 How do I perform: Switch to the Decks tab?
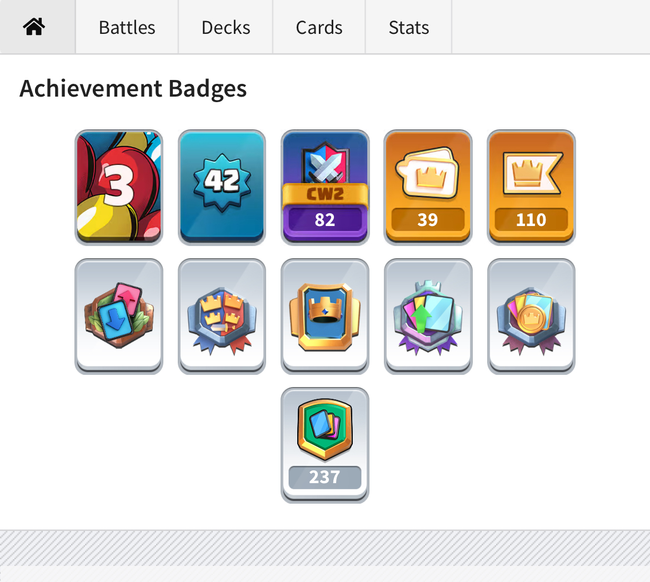coord(226,27)
